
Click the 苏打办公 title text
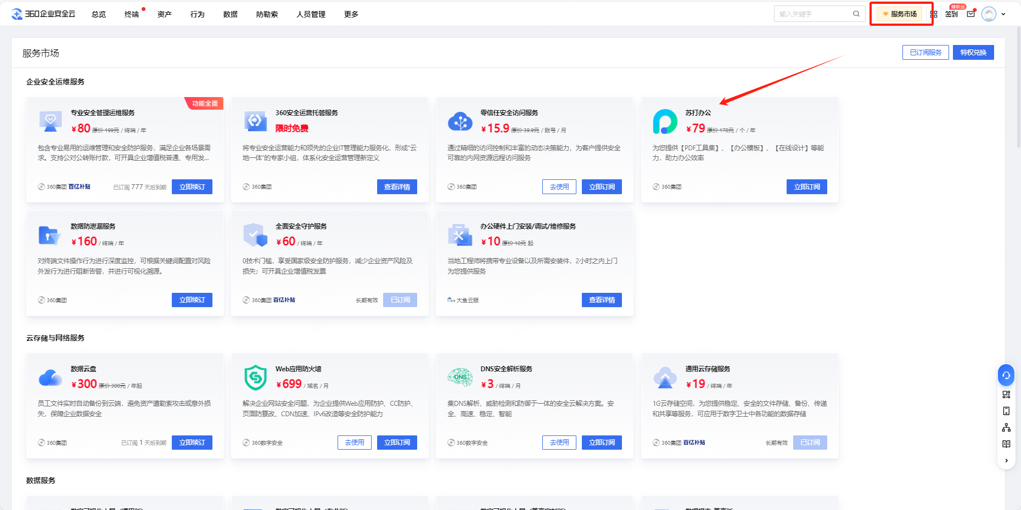click(x=698, y=112)
